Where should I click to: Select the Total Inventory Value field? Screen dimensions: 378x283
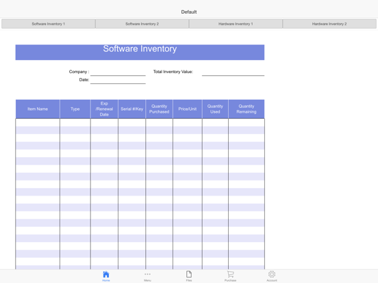click(233, 72)
